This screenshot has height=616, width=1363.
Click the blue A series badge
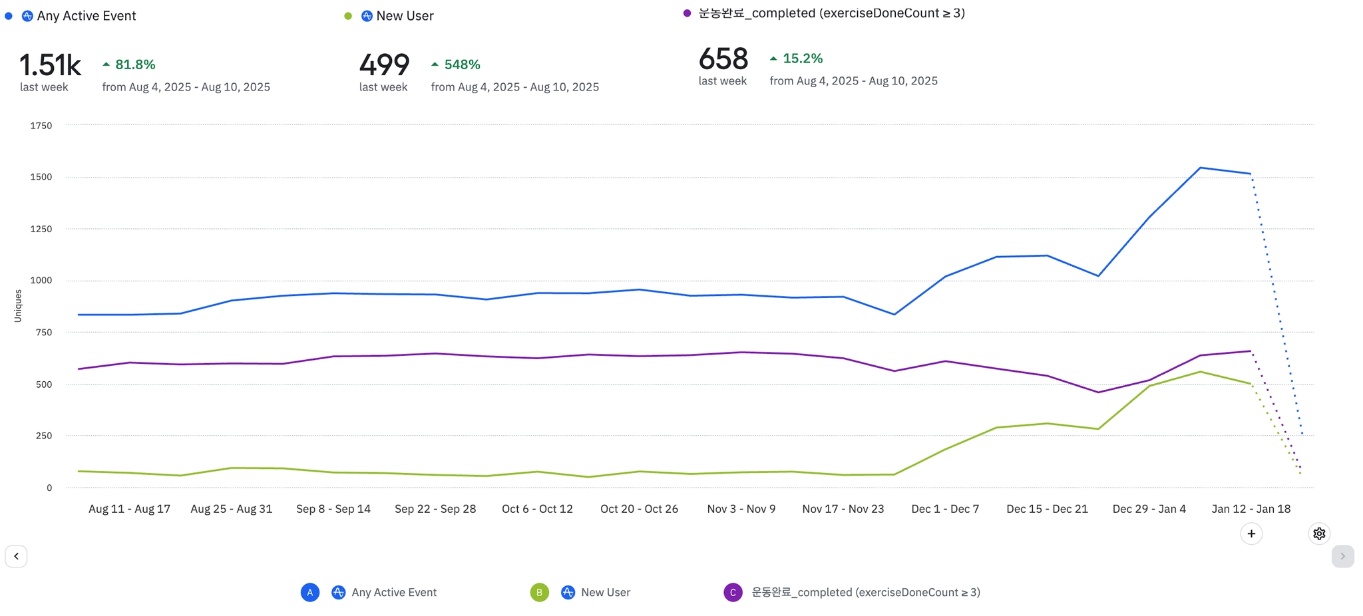(x=310, y=592)
